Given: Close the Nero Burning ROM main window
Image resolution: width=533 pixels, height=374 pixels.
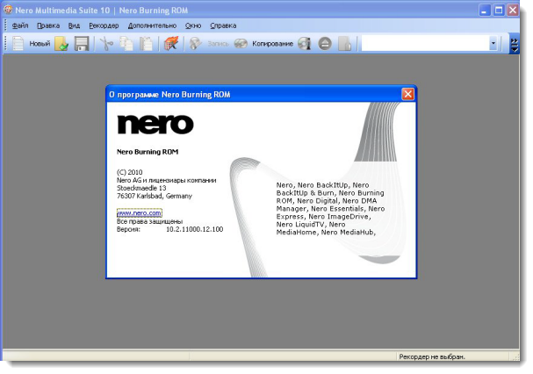Looking at the screenshot, I should pyautogui.click(x=513, y=10).
